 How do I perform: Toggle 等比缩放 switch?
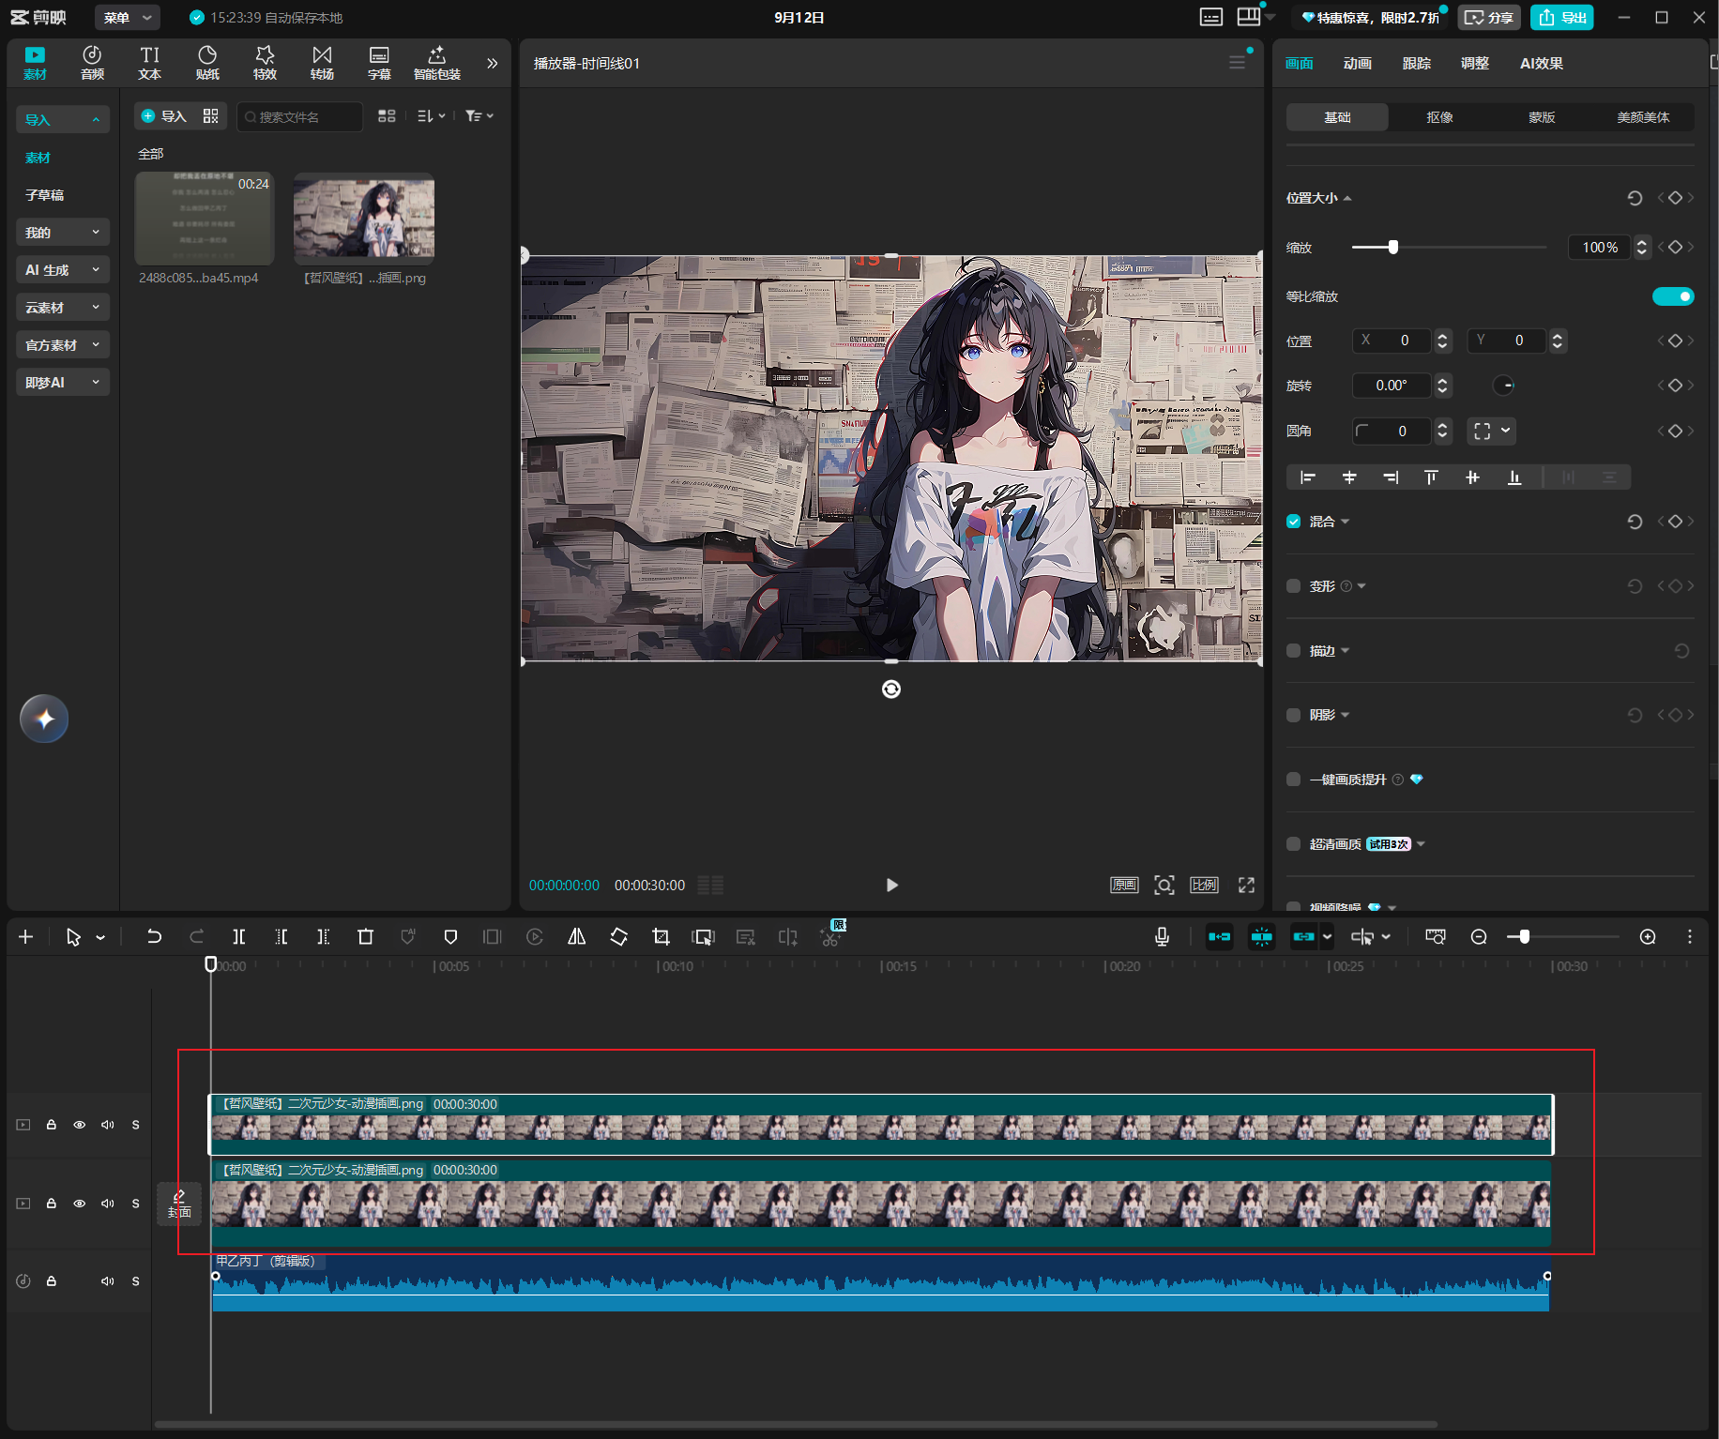[x=1673, y=296]
